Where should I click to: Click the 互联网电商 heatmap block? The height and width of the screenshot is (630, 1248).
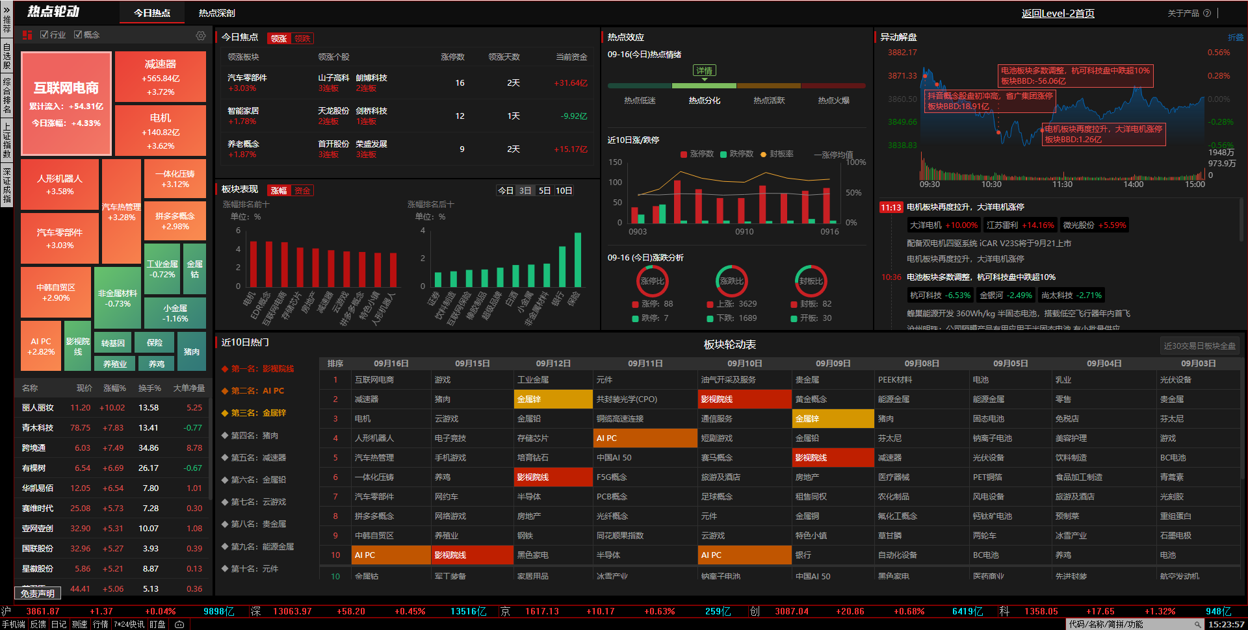pyautogui.click(x=66, y=104)
